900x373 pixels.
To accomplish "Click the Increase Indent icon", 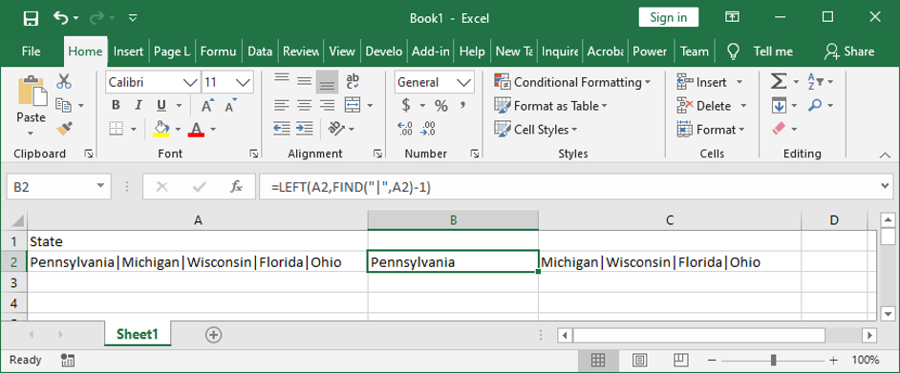I will (x=304, y=129).
